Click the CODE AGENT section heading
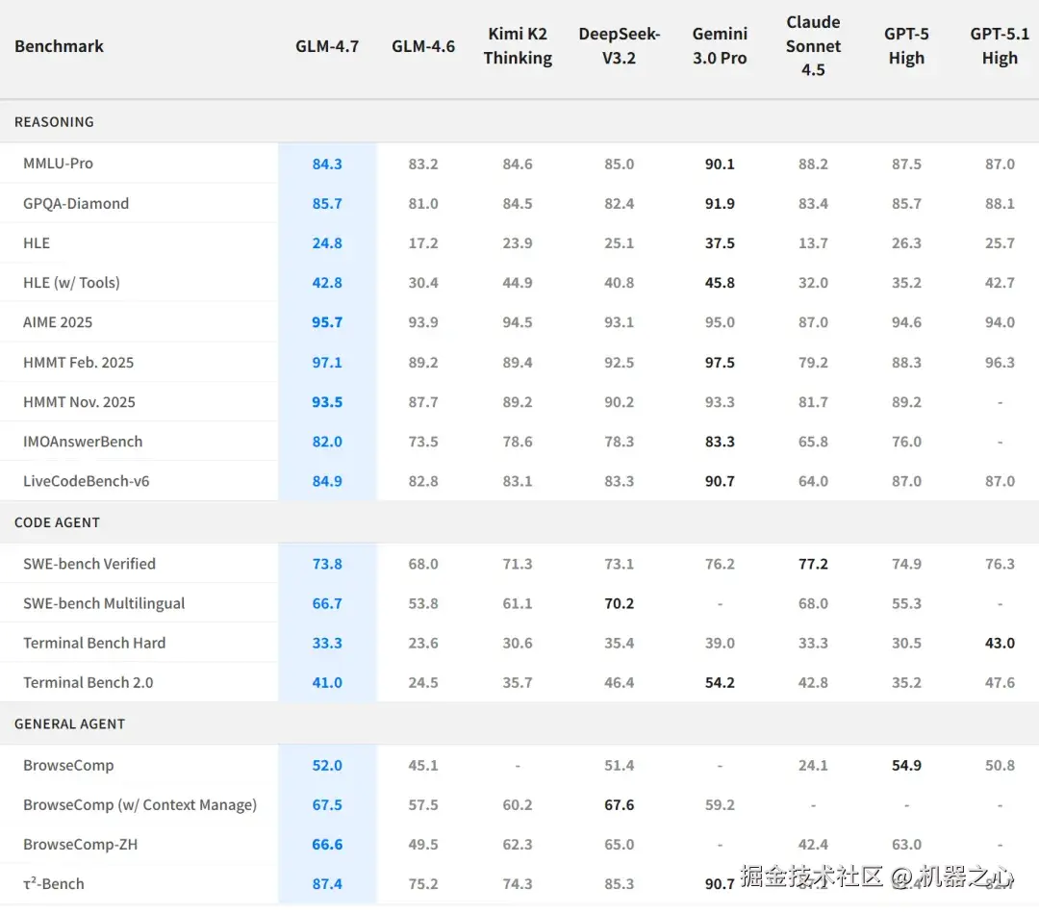1039x914 pixels. (57, 522)
